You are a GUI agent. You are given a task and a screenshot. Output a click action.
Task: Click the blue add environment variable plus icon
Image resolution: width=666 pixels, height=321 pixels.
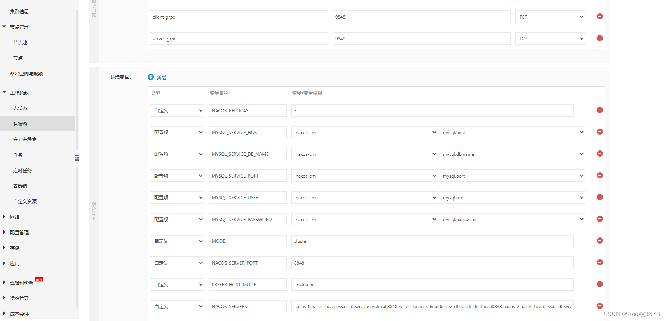pyautogui.click(x=151, y=77)
